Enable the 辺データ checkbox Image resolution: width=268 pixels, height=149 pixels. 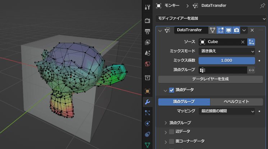pos(172,132)
